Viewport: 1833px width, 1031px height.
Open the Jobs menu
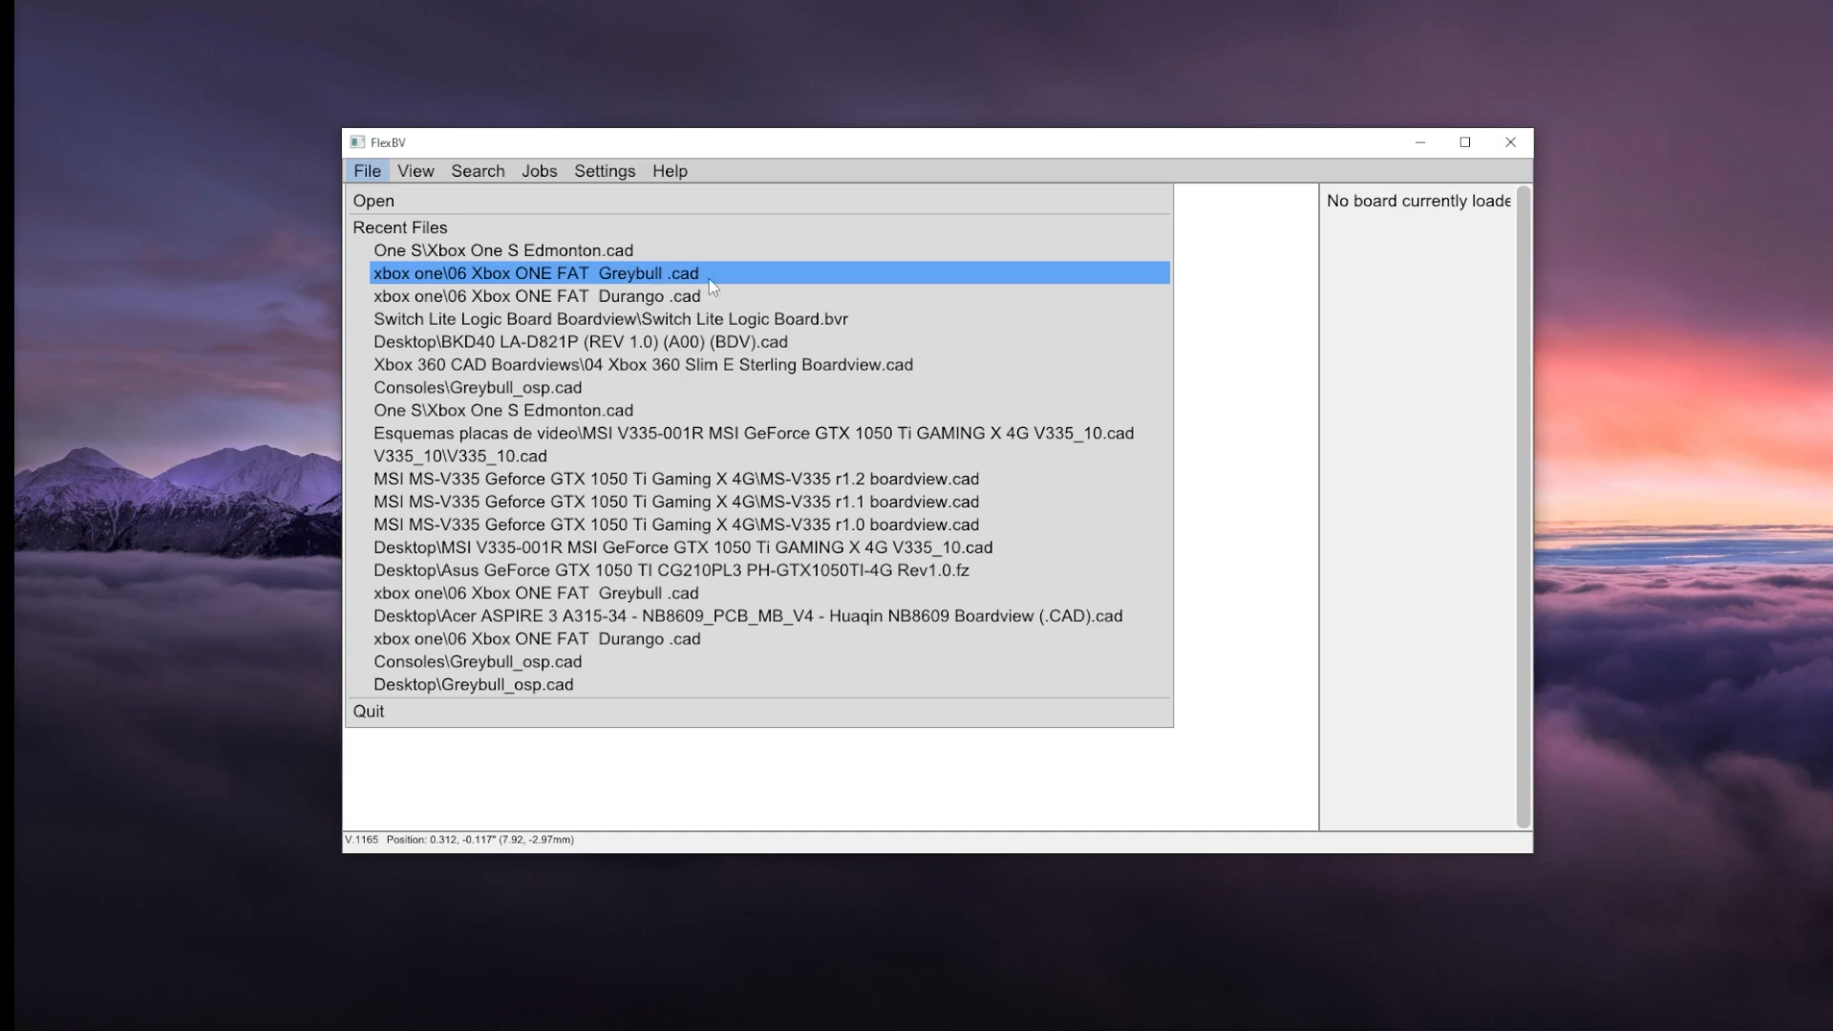(539, 171)
